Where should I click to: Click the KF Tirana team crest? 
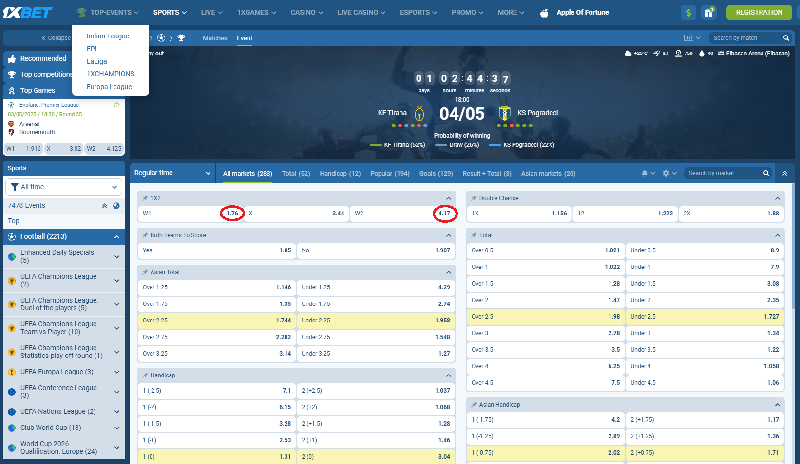click(419, 114)
